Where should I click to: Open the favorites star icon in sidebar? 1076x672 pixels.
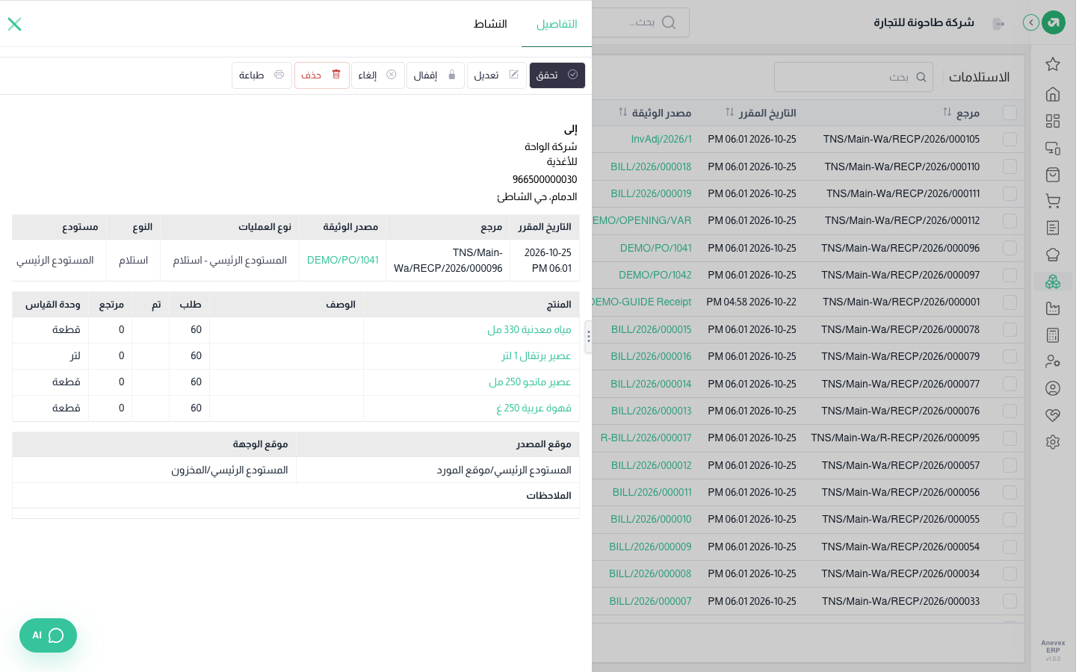pos(1053,64)
